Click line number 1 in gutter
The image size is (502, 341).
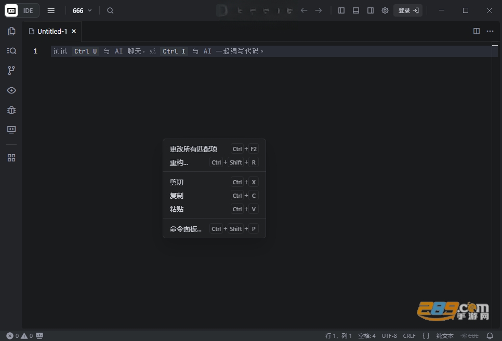(35, 51)
